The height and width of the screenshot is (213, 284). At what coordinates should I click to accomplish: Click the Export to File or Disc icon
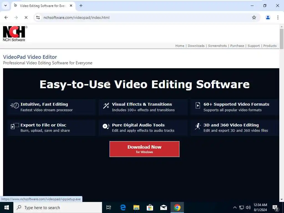click(15, 126)
